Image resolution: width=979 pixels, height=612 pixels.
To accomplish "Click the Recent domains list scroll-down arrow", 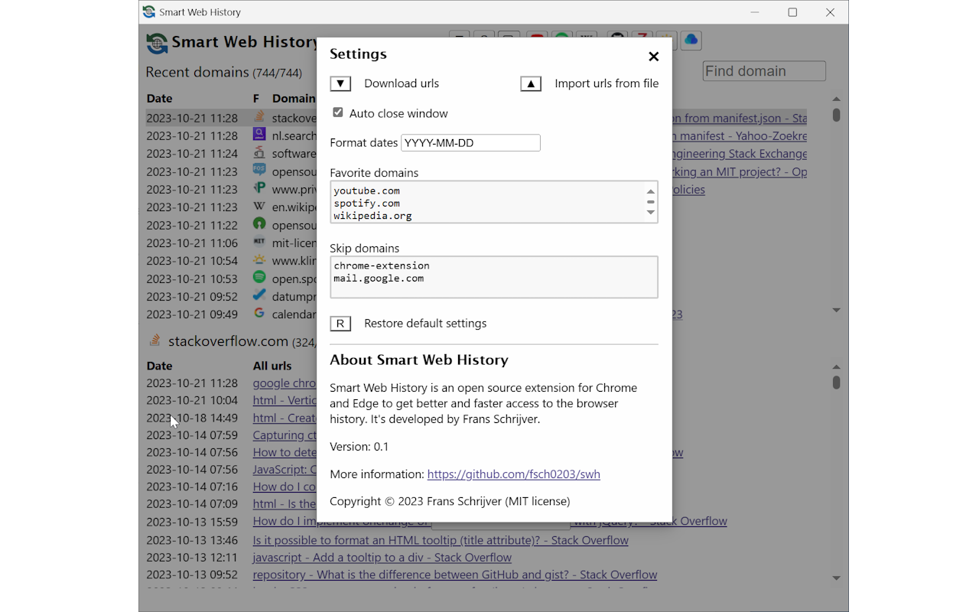I will 836,310.
